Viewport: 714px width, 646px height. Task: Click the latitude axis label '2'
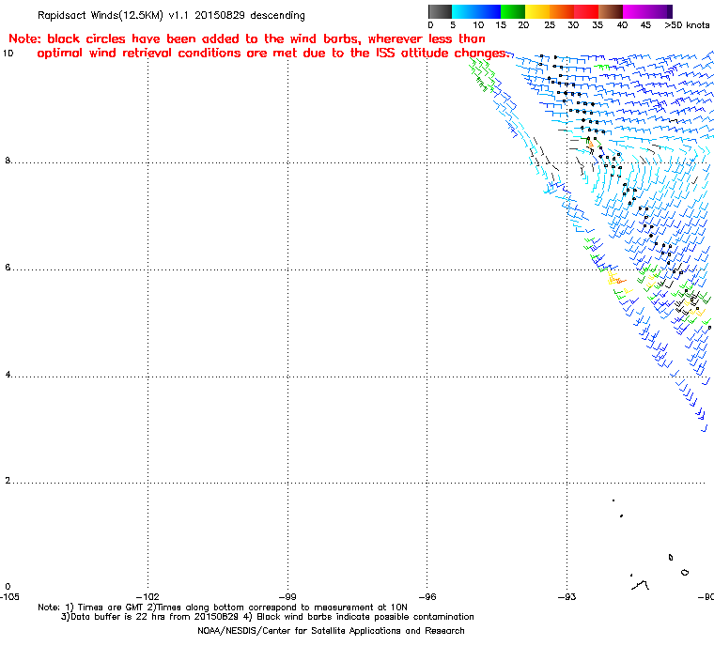tap(8, 481)
